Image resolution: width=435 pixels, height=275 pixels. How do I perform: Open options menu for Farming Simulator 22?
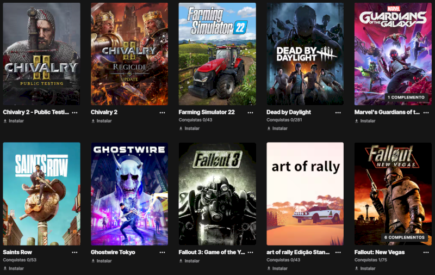tap(250, 113)
